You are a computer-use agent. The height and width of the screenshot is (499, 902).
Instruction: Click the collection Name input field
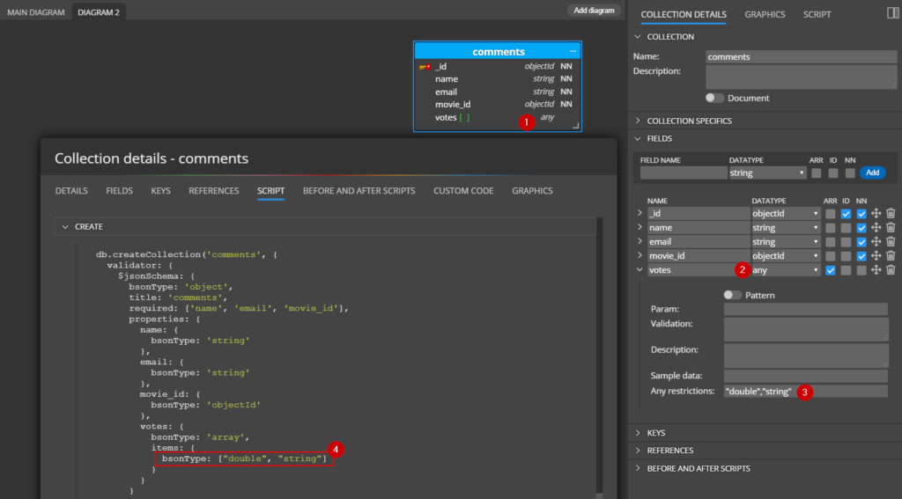(801, 57)
